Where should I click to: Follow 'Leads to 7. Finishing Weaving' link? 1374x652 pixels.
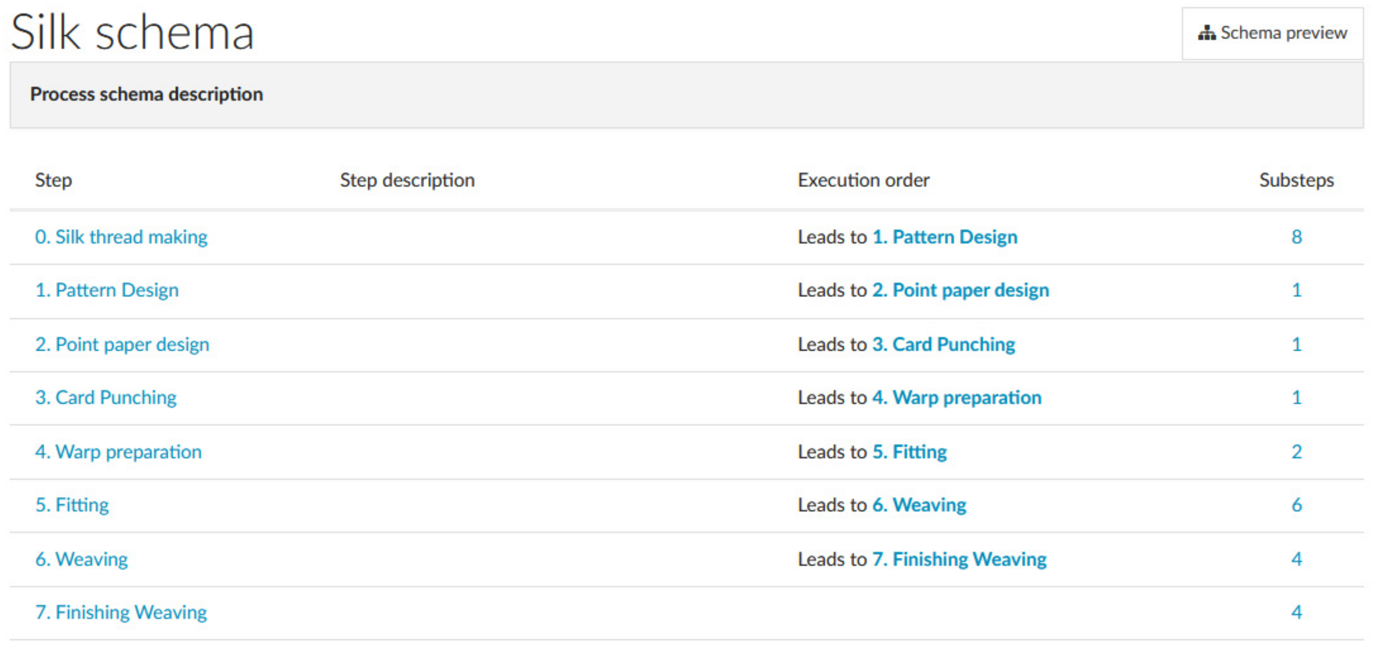[959, 559]
